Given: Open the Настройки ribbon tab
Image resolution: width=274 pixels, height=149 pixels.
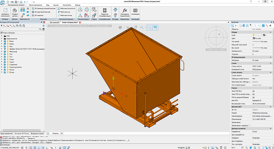Looking at the screenshot, I should tap(67, 5).
